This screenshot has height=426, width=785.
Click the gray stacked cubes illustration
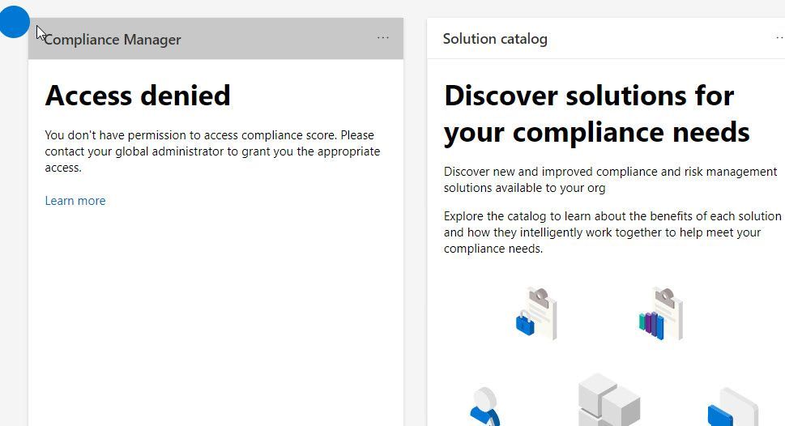point(608,401)
